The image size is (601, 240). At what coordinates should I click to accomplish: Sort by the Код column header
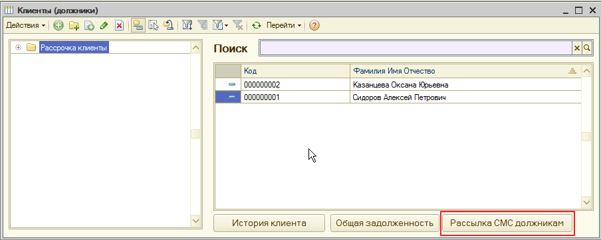point(295,71)
